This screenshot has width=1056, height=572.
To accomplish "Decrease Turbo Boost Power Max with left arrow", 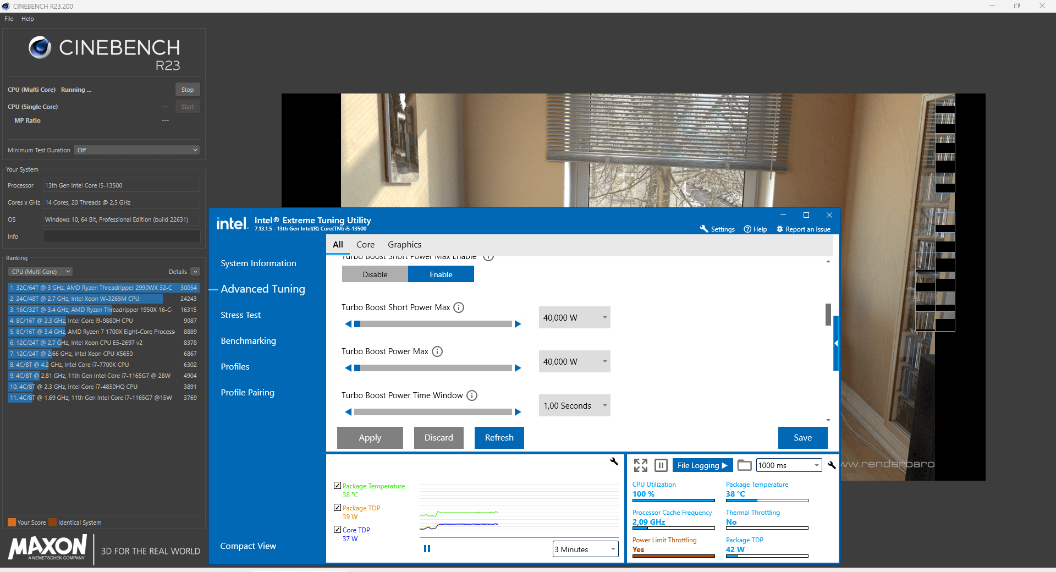I will 348,368.
